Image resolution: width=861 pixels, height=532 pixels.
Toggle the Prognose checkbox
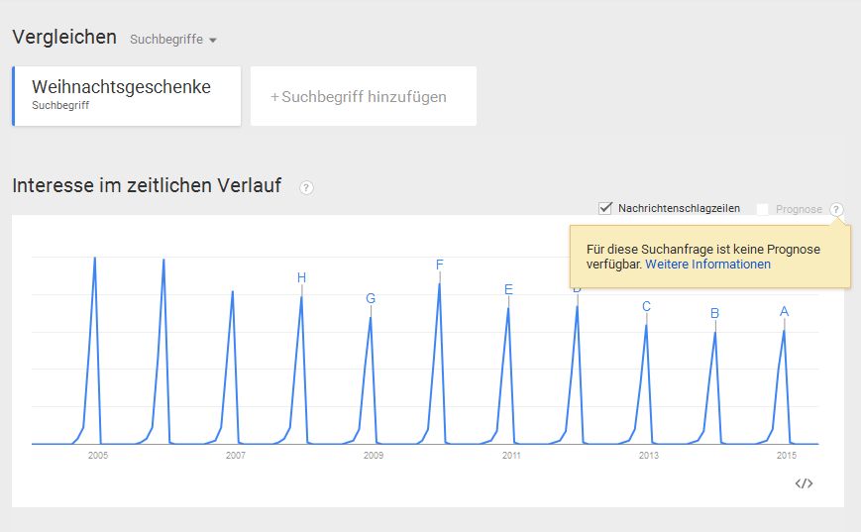click(x=762, y=209)
